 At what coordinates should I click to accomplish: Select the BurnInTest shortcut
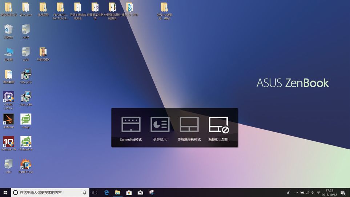click(26, 166)
